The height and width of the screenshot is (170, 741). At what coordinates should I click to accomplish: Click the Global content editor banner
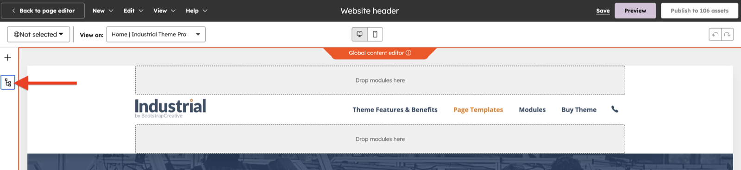click(x=380, y=53)
